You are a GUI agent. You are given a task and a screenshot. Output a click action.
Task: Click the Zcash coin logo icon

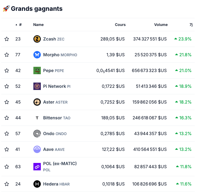pos(37,39)
